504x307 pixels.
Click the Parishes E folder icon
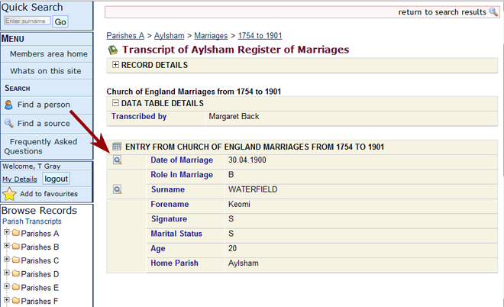(16, 286)
